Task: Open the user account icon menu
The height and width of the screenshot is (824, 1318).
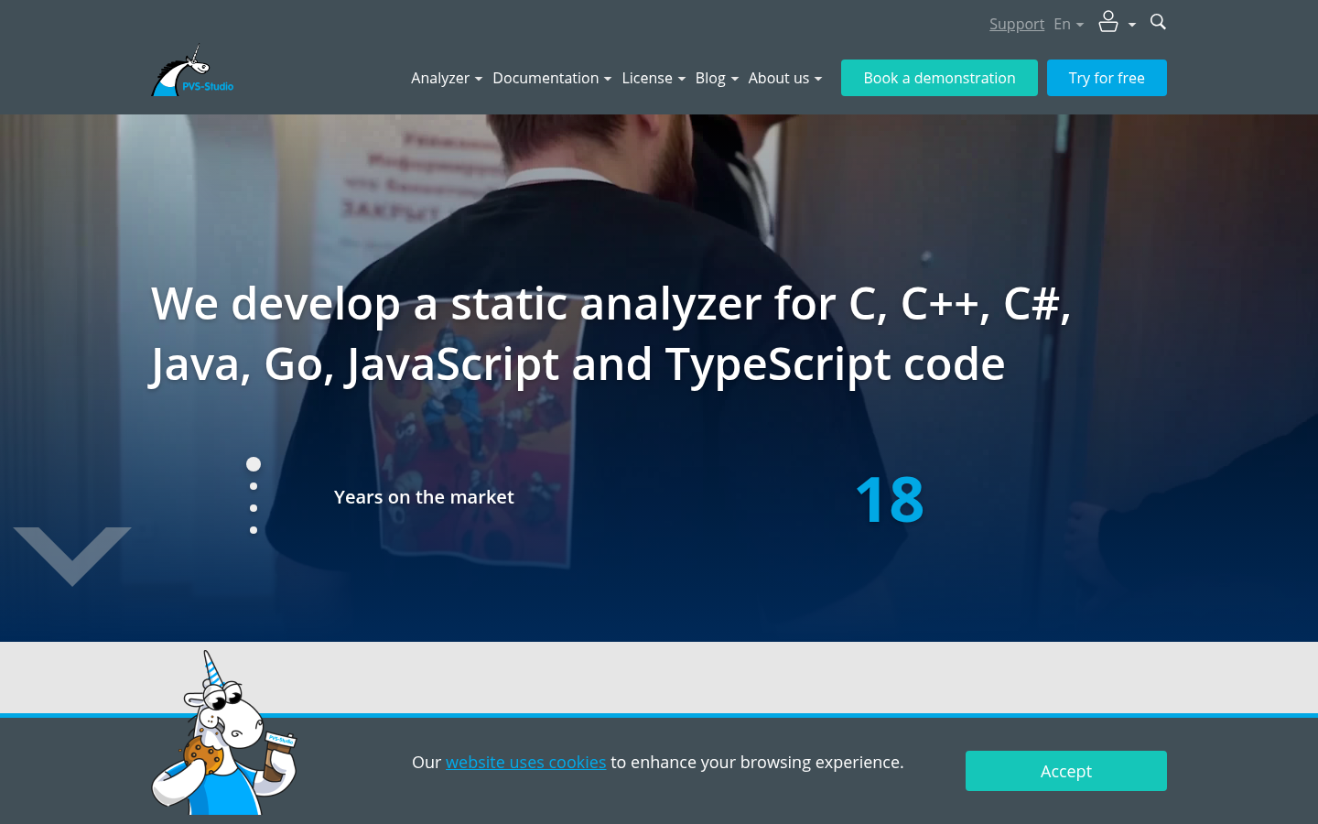Action: tap(1117, 22)
